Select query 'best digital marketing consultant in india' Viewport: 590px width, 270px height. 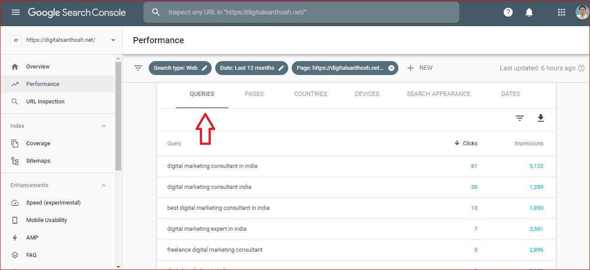tap(218, 208)
